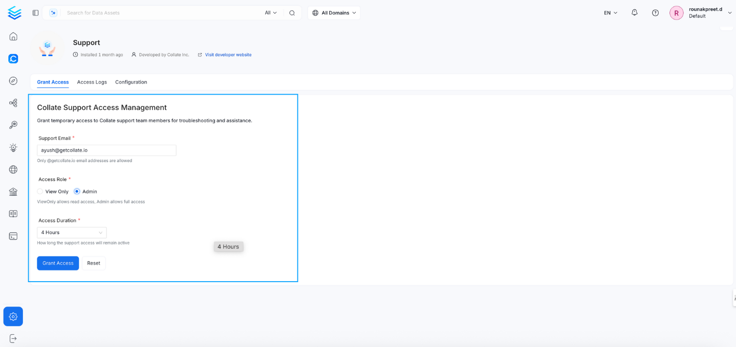Switch to the Configuration tab

click(x=131, y=82)
